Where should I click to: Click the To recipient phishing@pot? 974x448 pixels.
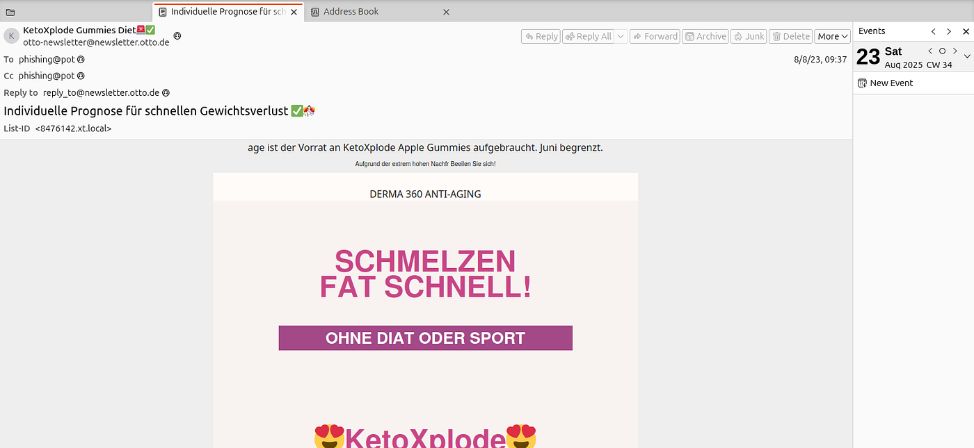pos(47,59)
